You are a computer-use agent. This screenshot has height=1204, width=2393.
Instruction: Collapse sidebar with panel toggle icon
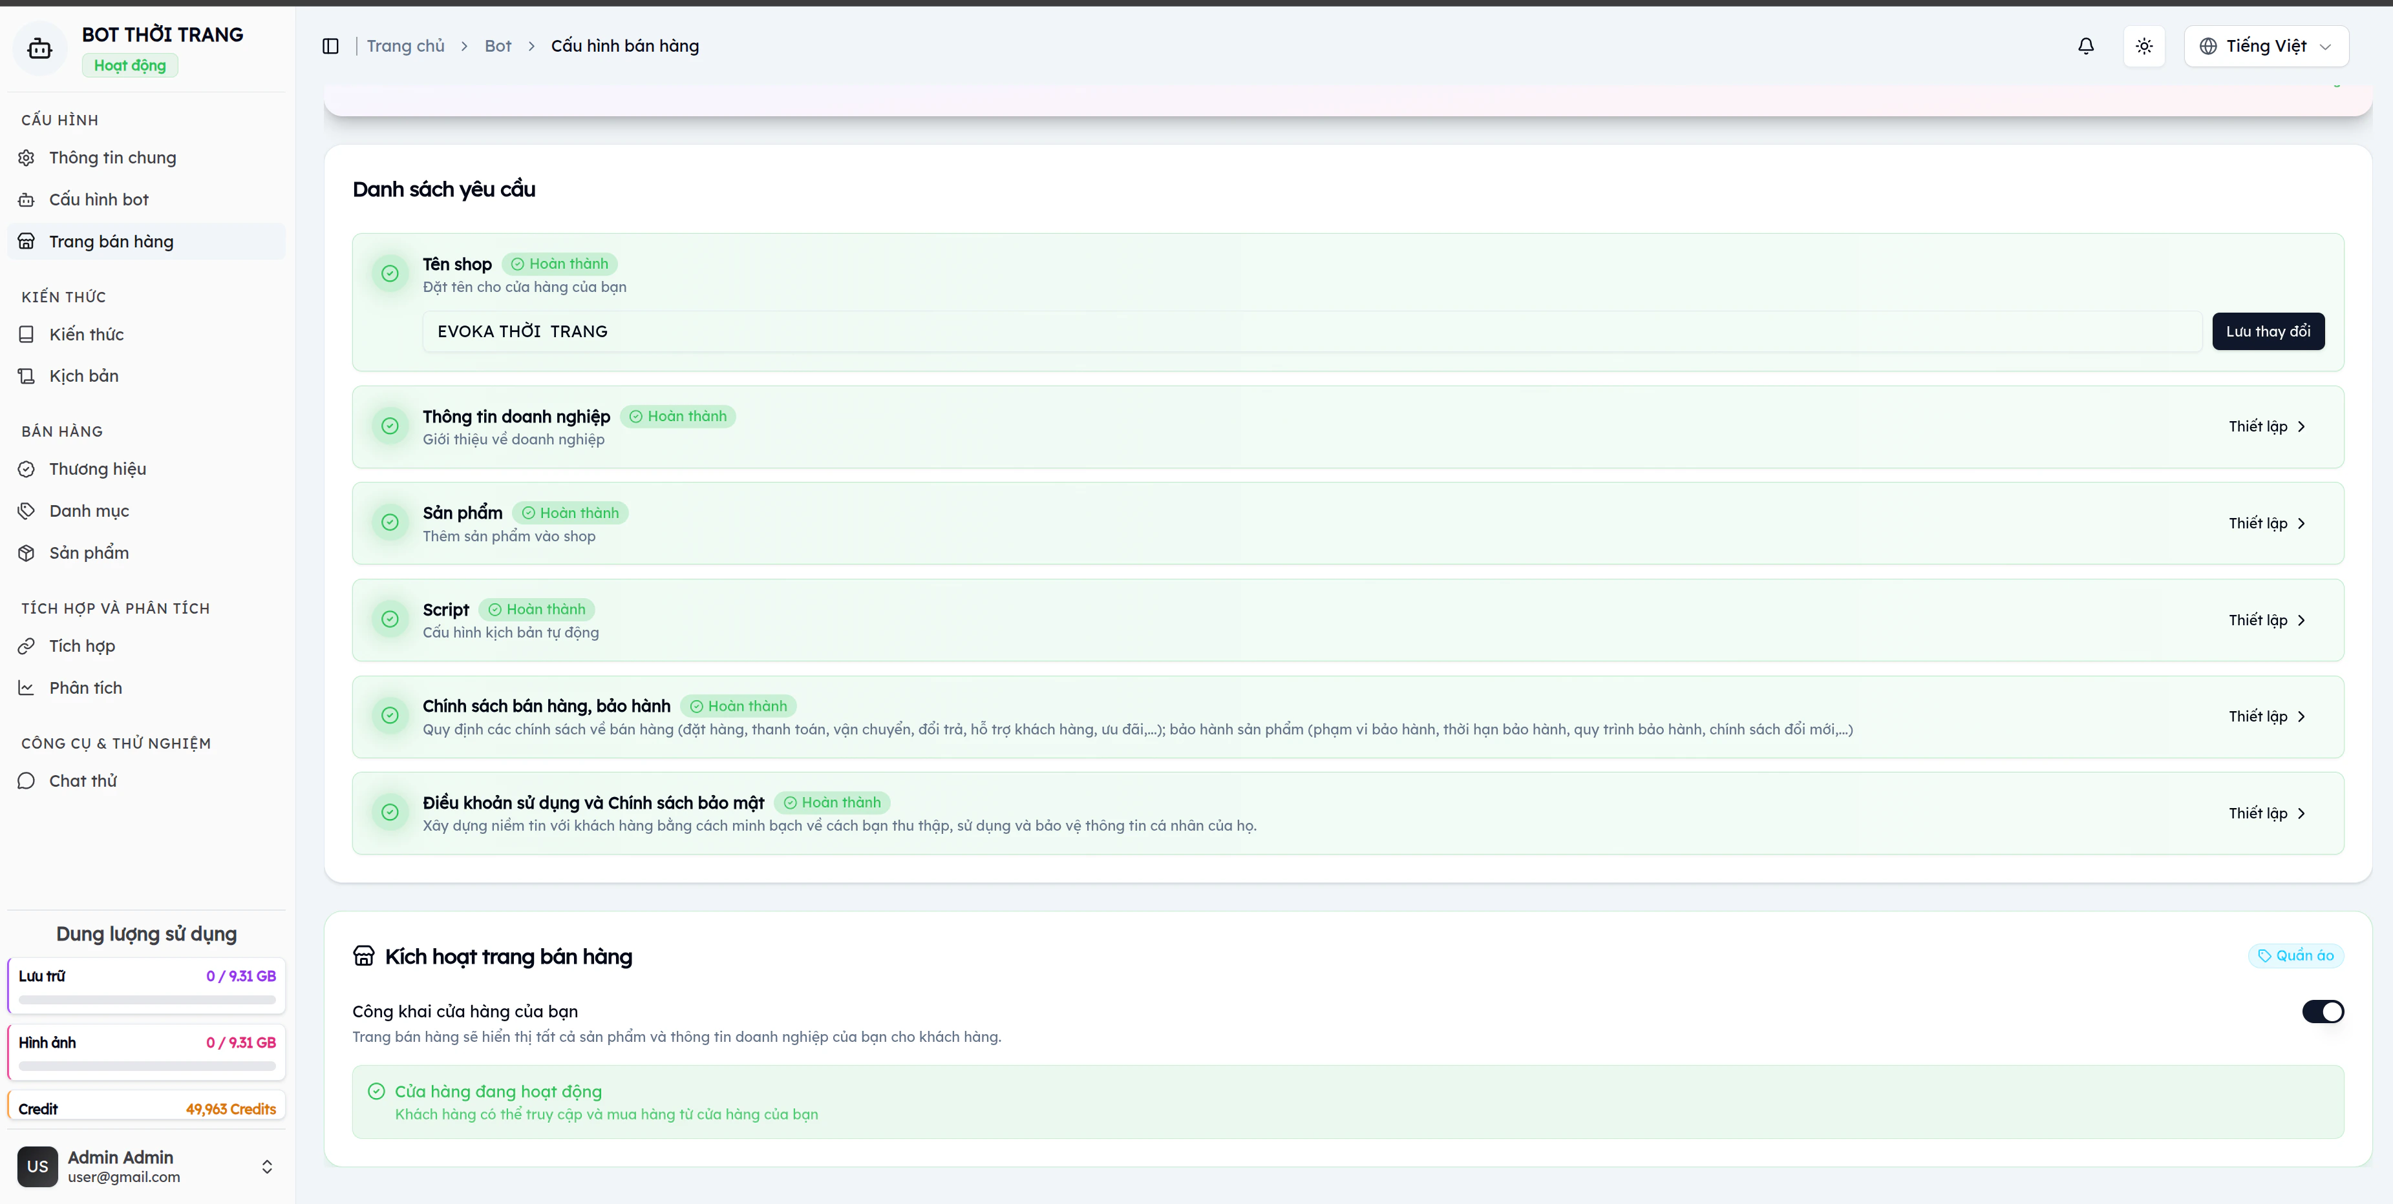(331, 47)
